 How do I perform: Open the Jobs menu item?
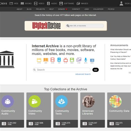coord(87,9)
